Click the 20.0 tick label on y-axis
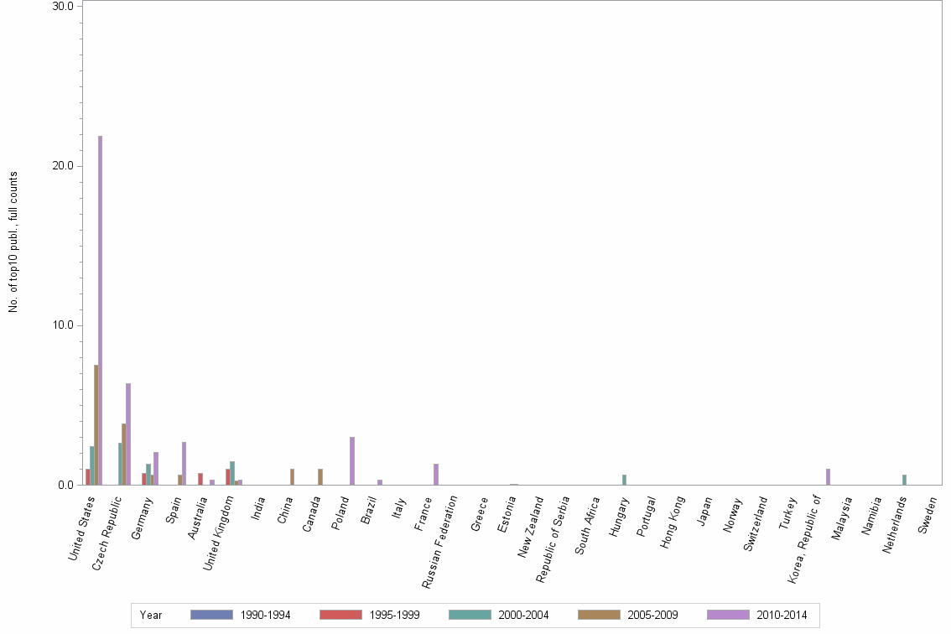The image size is (951, 634). (63, 164)
